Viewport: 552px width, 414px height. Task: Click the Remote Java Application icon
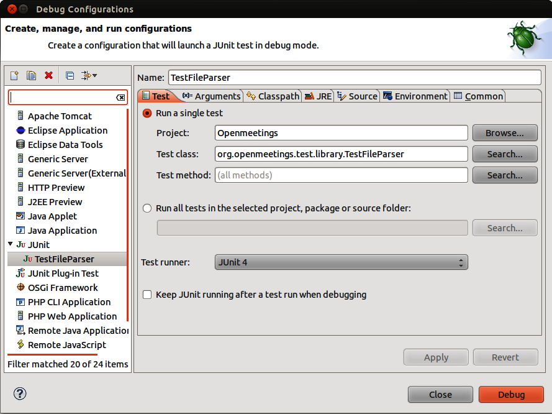(20, 330)
